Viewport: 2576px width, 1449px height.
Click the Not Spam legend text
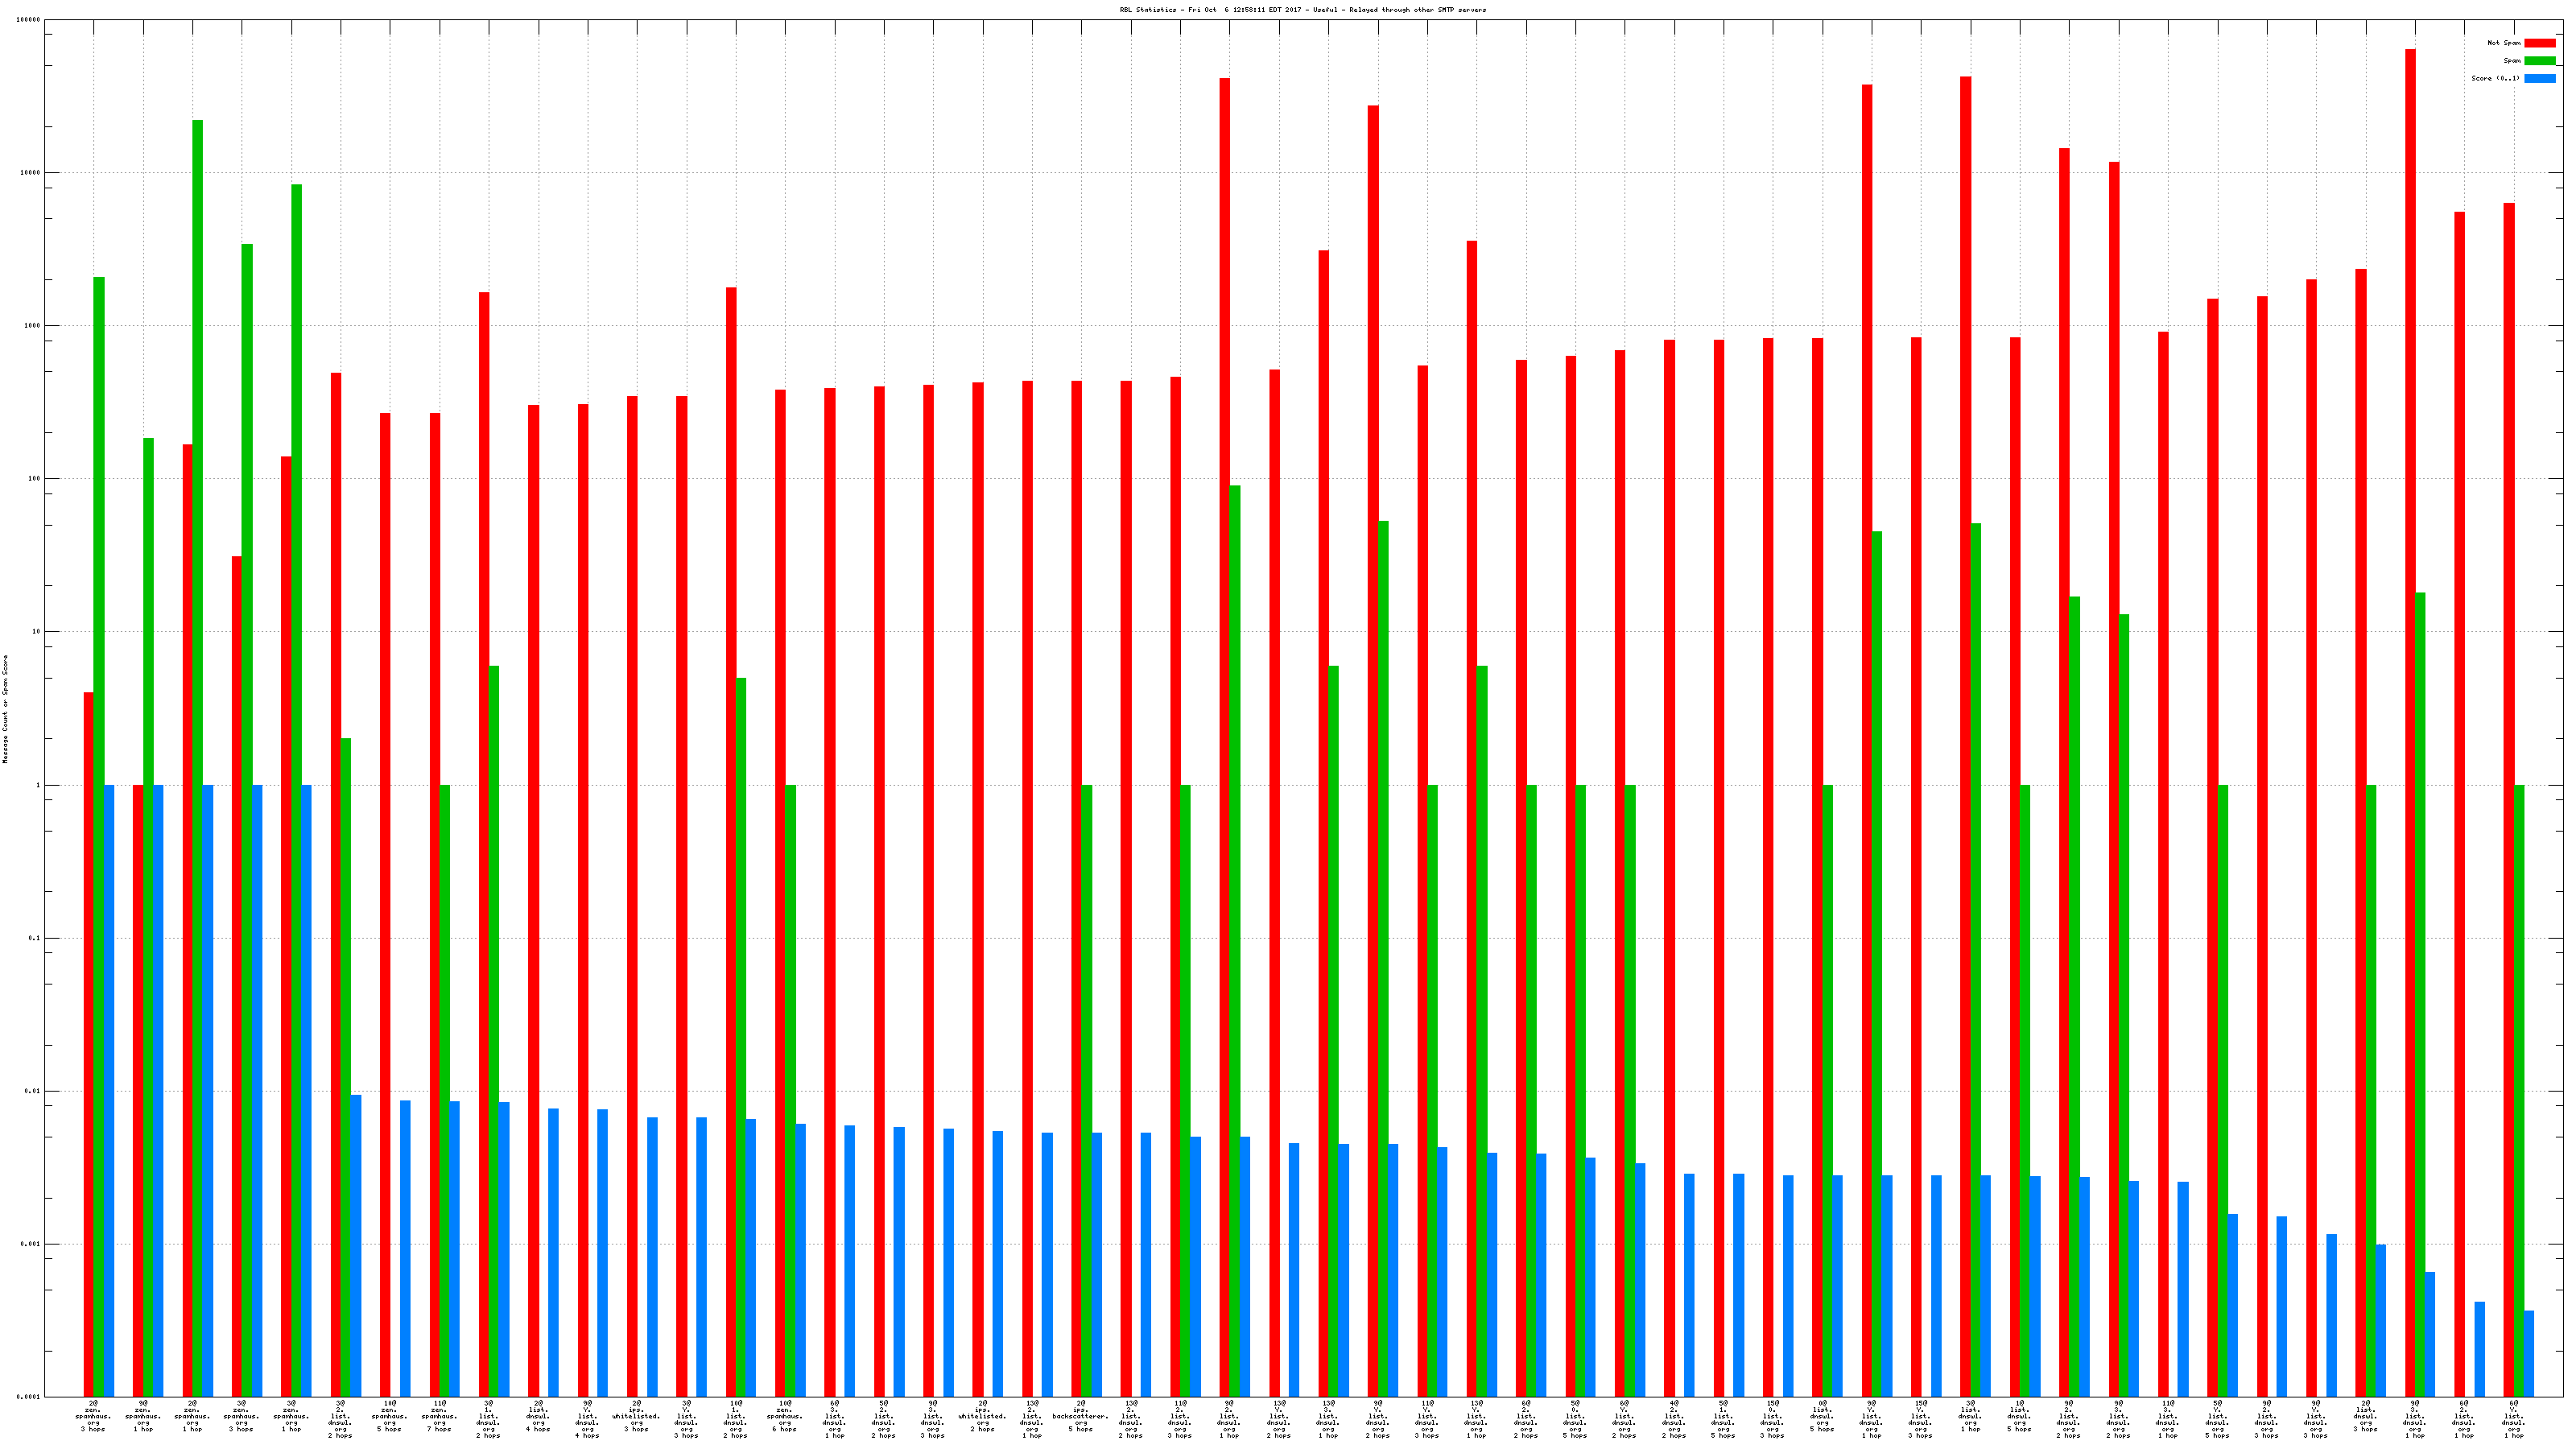[2503, 43]
